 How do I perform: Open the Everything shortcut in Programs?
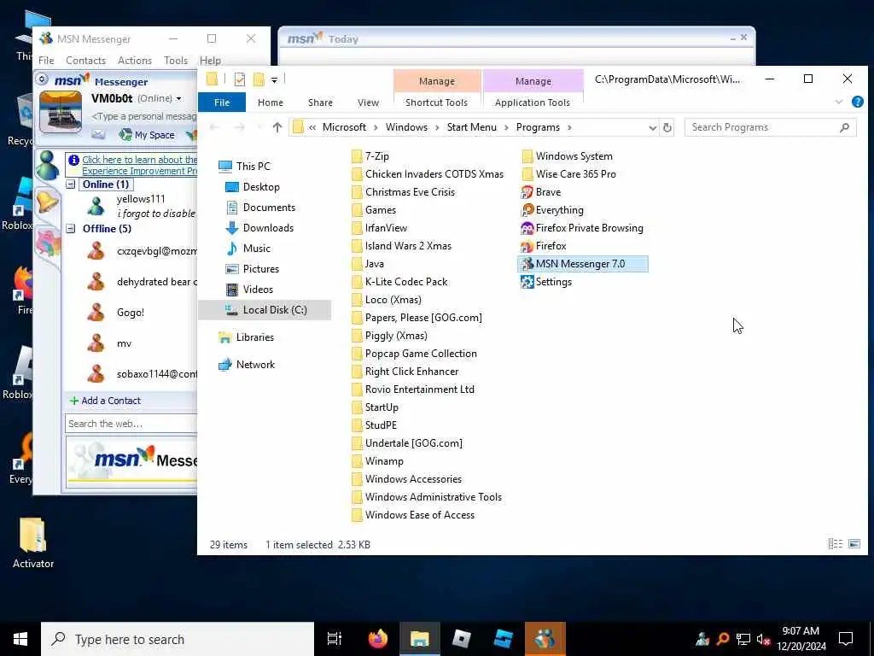[x=552, y=210]
